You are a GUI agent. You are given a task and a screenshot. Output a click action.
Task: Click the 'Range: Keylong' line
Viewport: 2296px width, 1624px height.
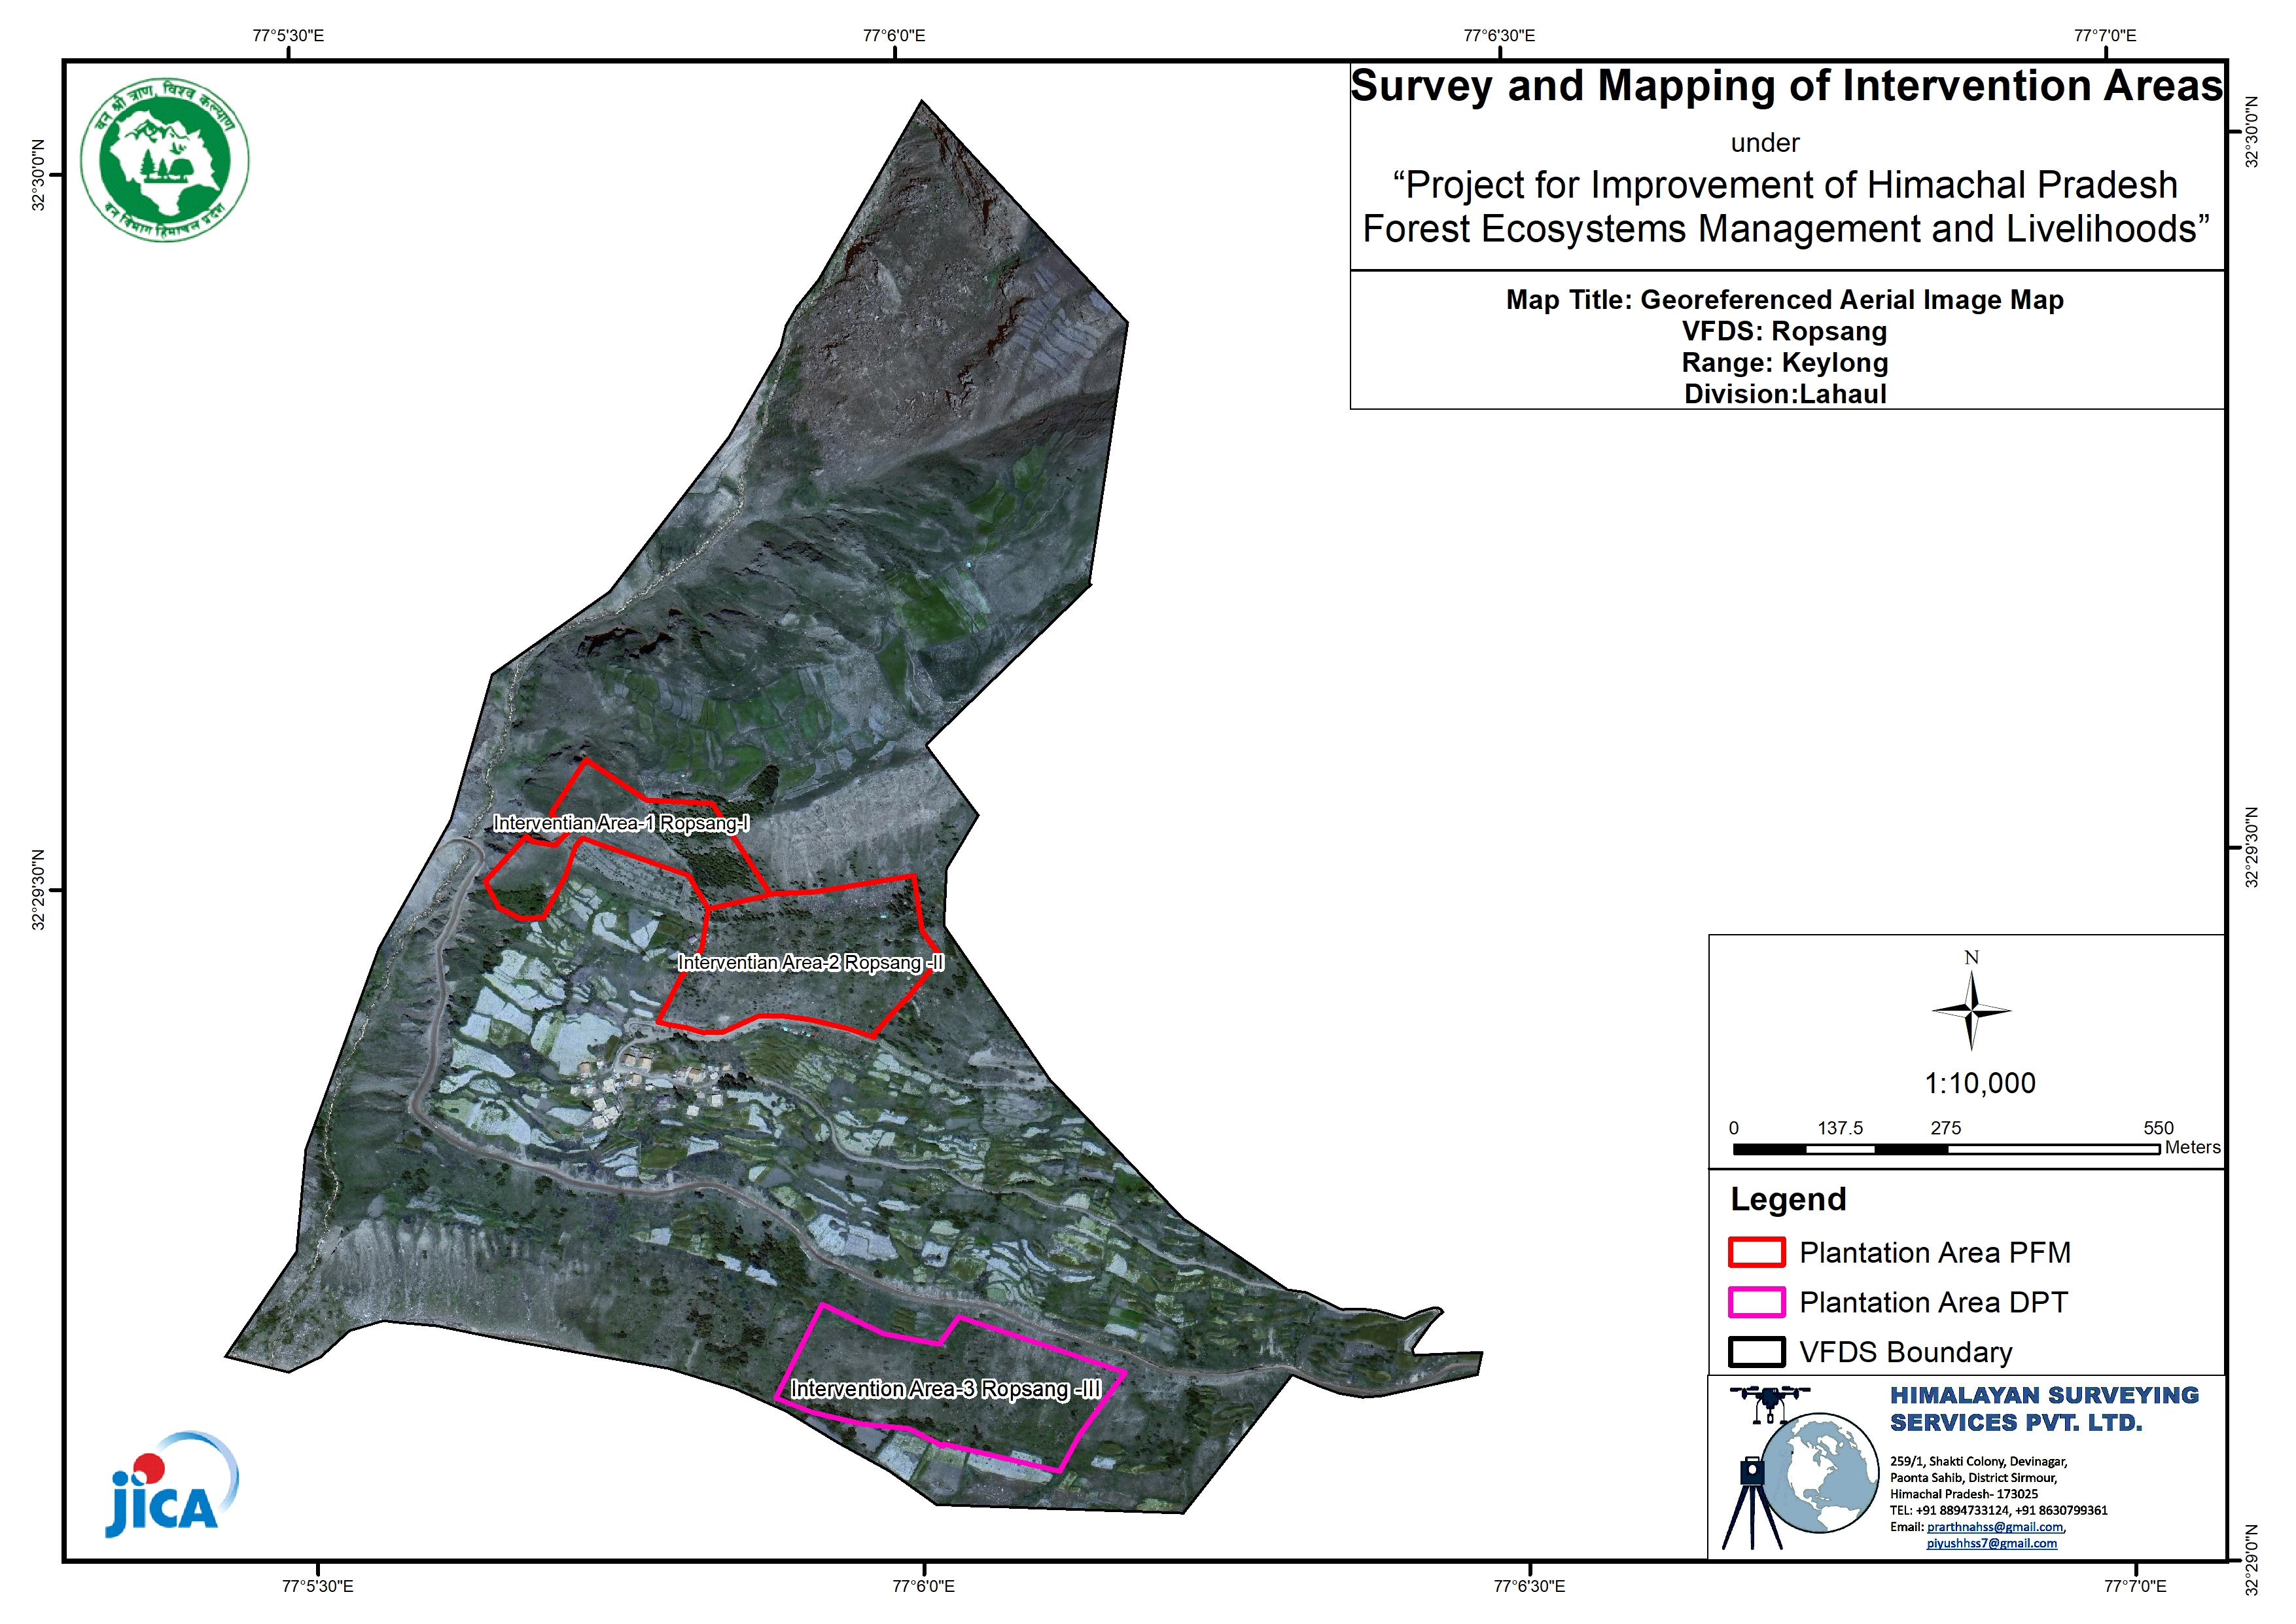point(1785,362)
